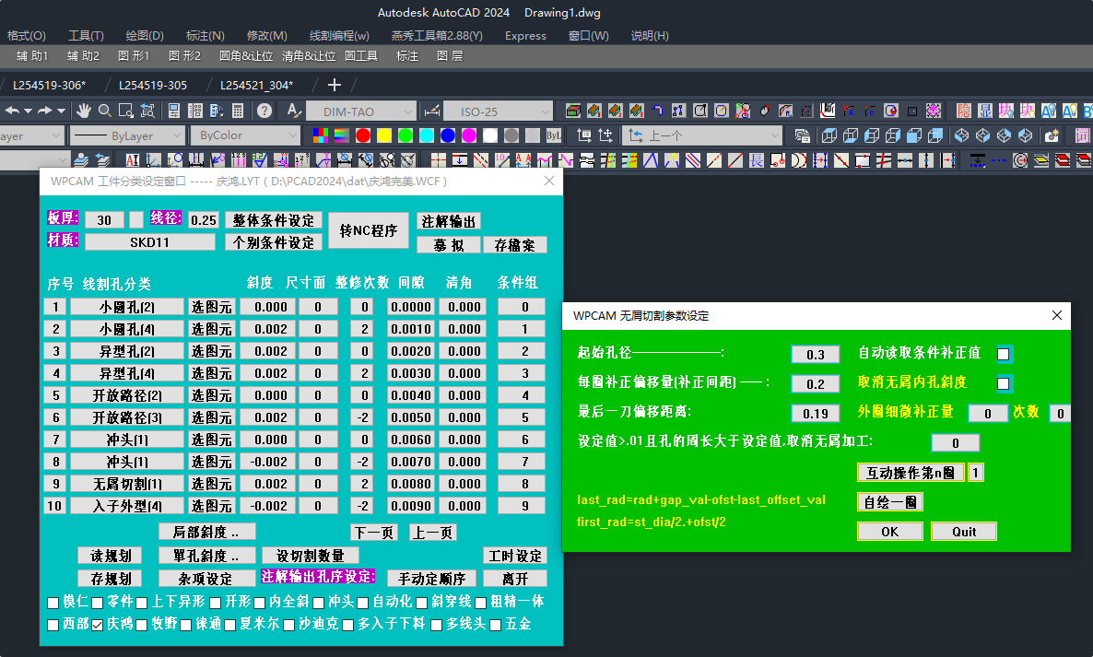This screenshot has width=1093, height=657.
Task: Click the camera create view icon
Action: (x=1052, y=135)
